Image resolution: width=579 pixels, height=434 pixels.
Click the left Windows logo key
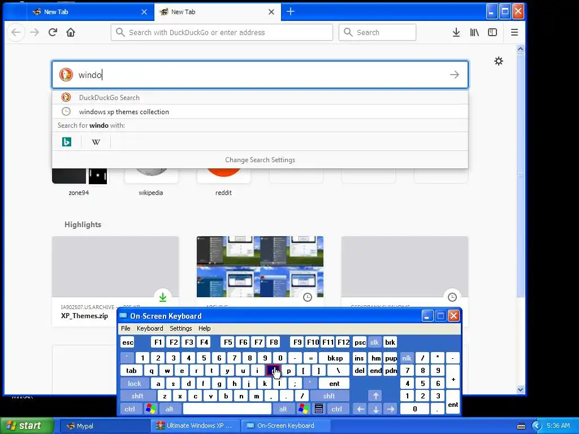[x=150, y=409]
